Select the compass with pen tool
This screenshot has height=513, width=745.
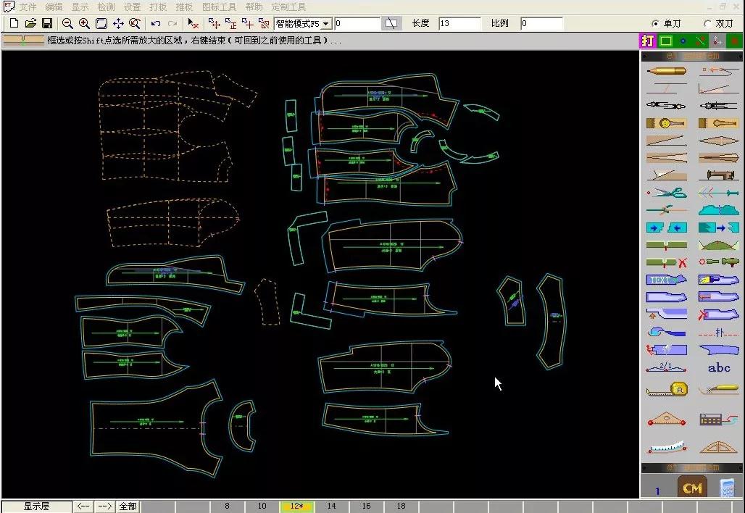click(x=666, y=106)
